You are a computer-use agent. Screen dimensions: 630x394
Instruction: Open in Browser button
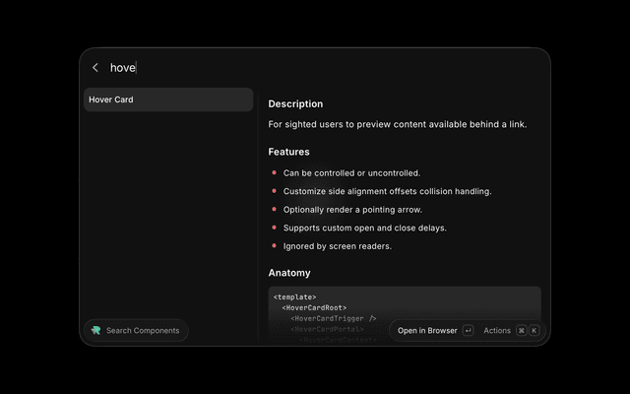[427, 331]
